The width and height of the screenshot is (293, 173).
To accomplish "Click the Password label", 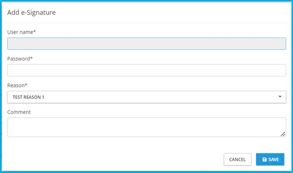I will [18, 59].
